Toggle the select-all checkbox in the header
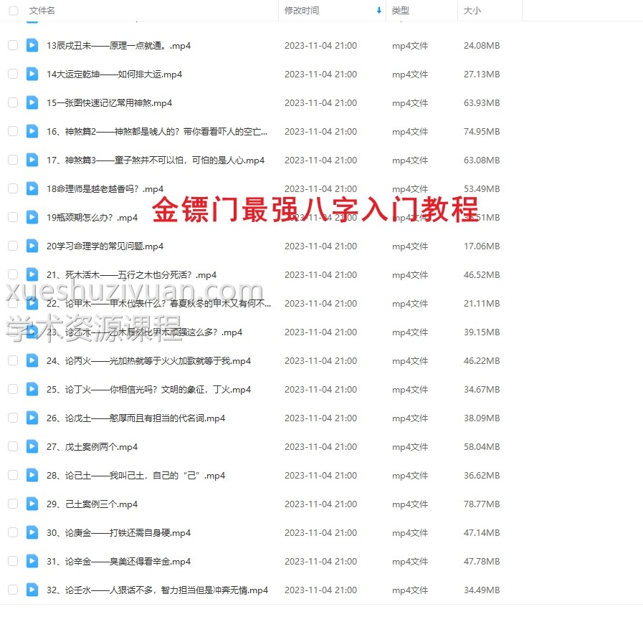The width and height of the screenshot is (643, 619). (12, 11)
